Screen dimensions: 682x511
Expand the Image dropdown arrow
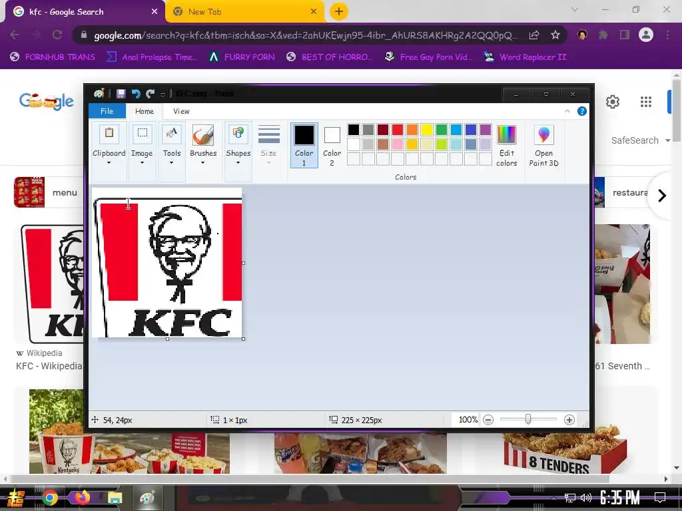tap(142, 163)
